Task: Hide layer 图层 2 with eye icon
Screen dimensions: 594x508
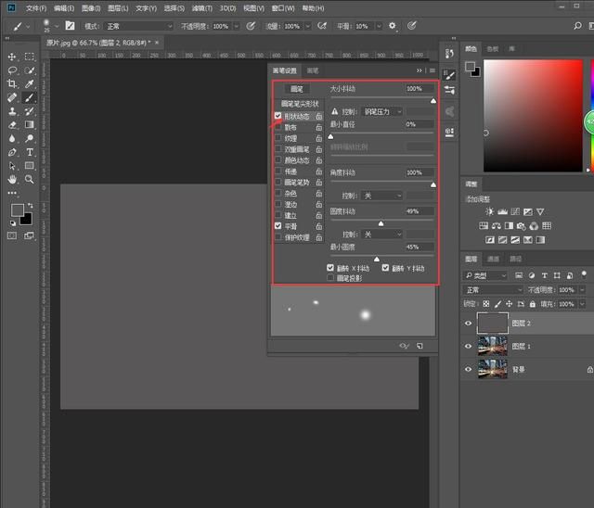Action: (468, 323)
